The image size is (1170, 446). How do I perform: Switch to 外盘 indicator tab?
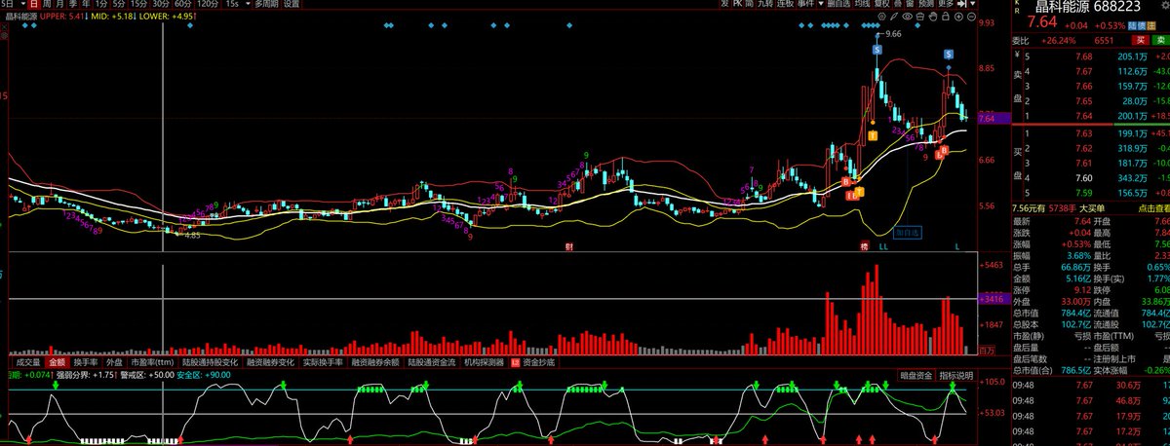114,361
